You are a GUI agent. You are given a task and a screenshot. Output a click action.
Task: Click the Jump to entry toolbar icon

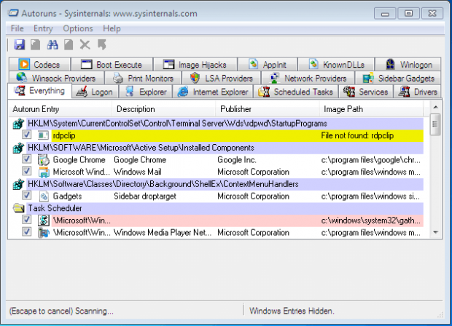(101, 45)
